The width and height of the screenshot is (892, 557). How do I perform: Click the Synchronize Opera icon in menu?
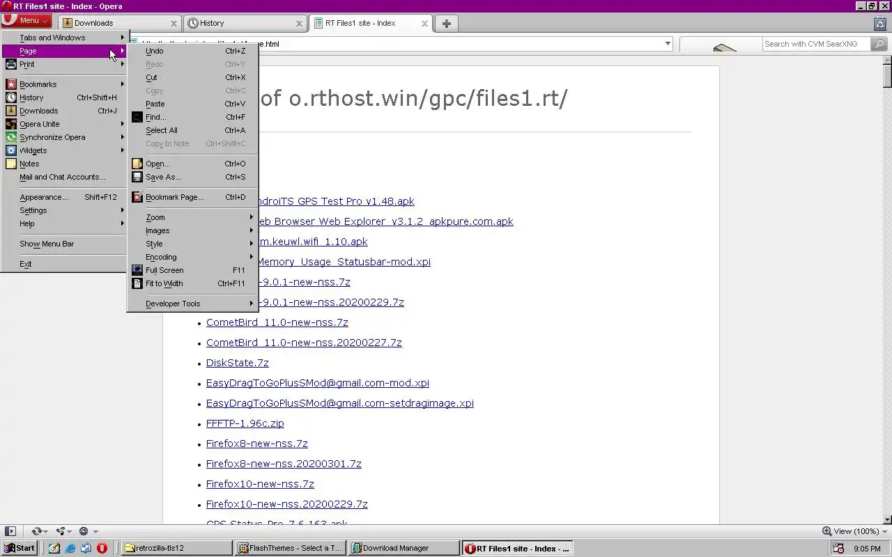point(11,137)
